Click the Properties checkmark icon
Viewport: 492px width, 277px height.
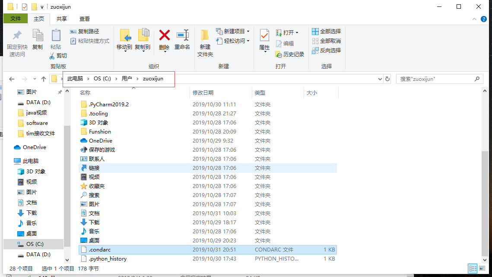[x=264, y=35]
